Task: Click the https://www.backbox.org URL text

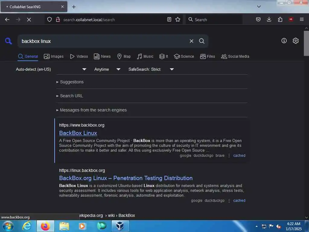Action: point(82,125)
